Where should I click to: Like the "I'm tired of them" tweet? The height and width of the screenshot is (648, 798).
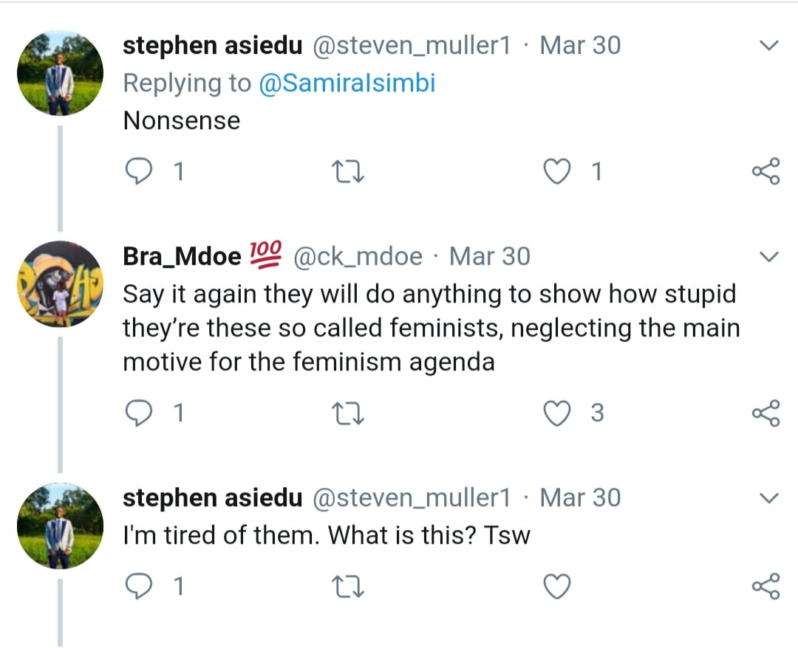[x=557, y=587]
